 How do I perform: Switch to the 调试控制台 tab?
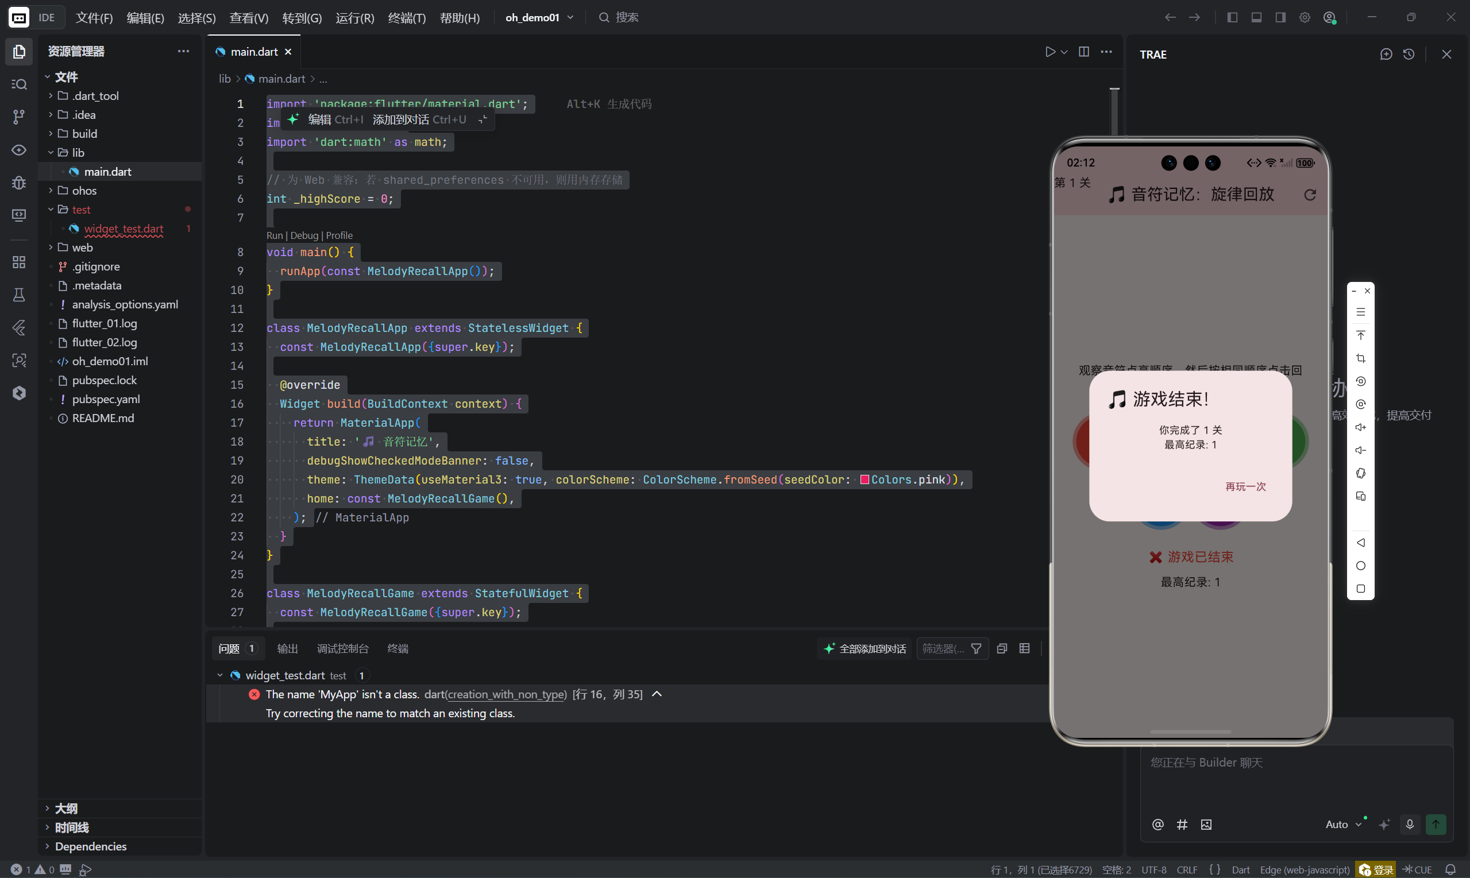[342, 648]
